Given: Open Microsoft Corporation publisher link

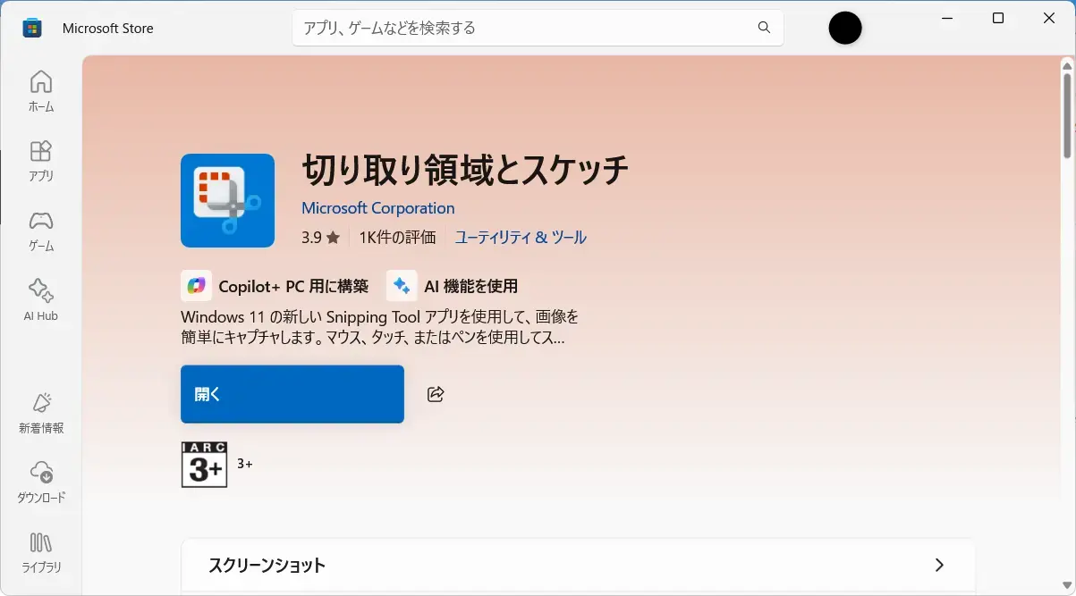Looking at the screenshot, I should pos(378,208).
